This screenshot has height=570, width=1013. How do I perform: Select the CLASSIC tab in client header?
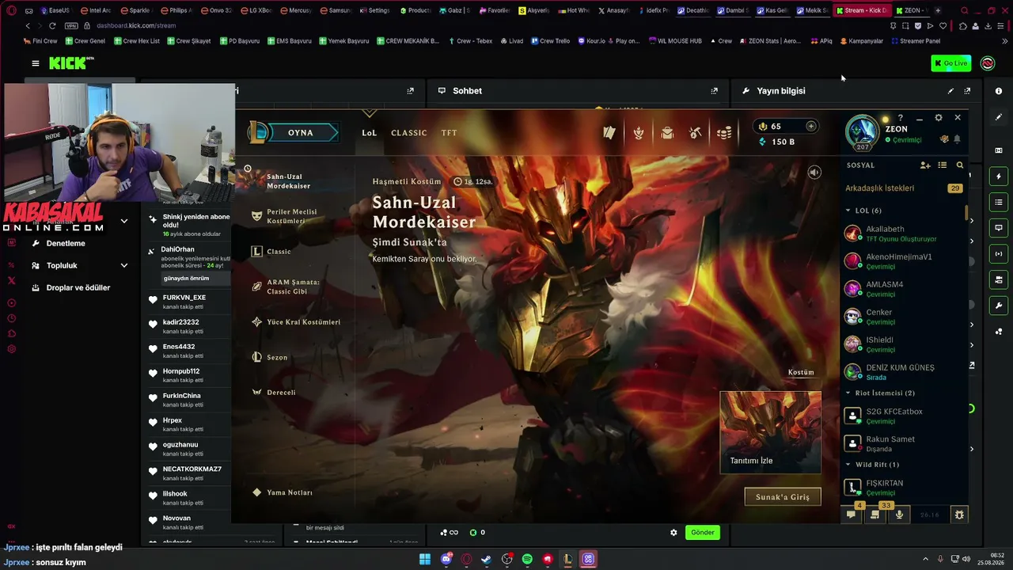click(409, 133)
